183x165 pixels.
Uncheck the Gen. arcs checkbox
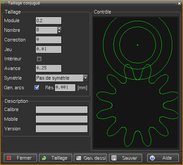click(37, 88)
